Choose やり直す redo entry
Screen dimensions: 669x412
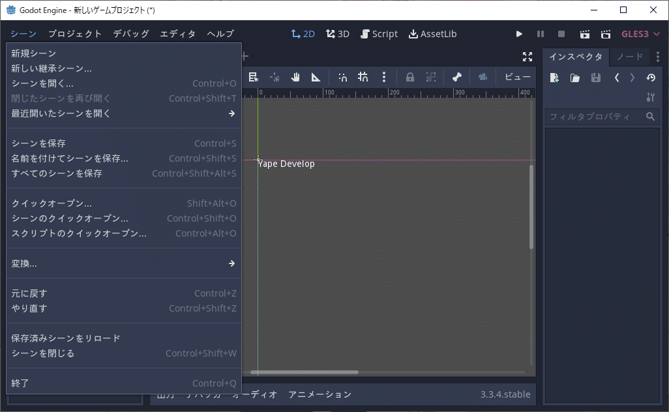(x=124, y=308)
